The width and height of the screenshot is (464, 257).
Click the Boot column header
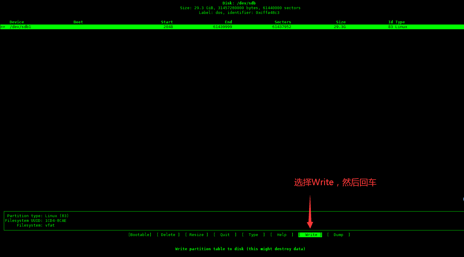pyautogui.click(x=78, y=22)
